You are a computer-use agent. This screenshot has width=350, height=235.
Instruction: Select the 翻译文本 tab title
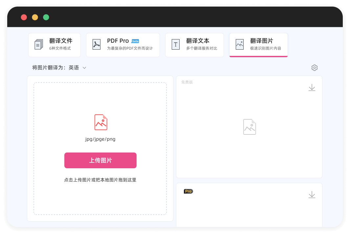pos(198,41)
